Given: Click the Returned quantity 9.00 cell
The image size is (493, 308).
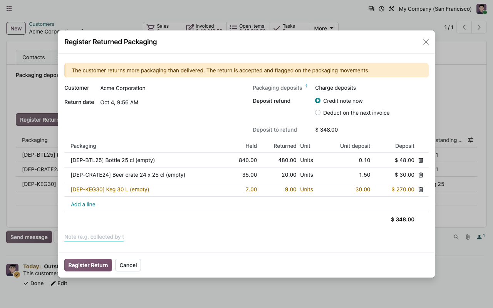Looking at the screenshot, I should click(290, 189).
